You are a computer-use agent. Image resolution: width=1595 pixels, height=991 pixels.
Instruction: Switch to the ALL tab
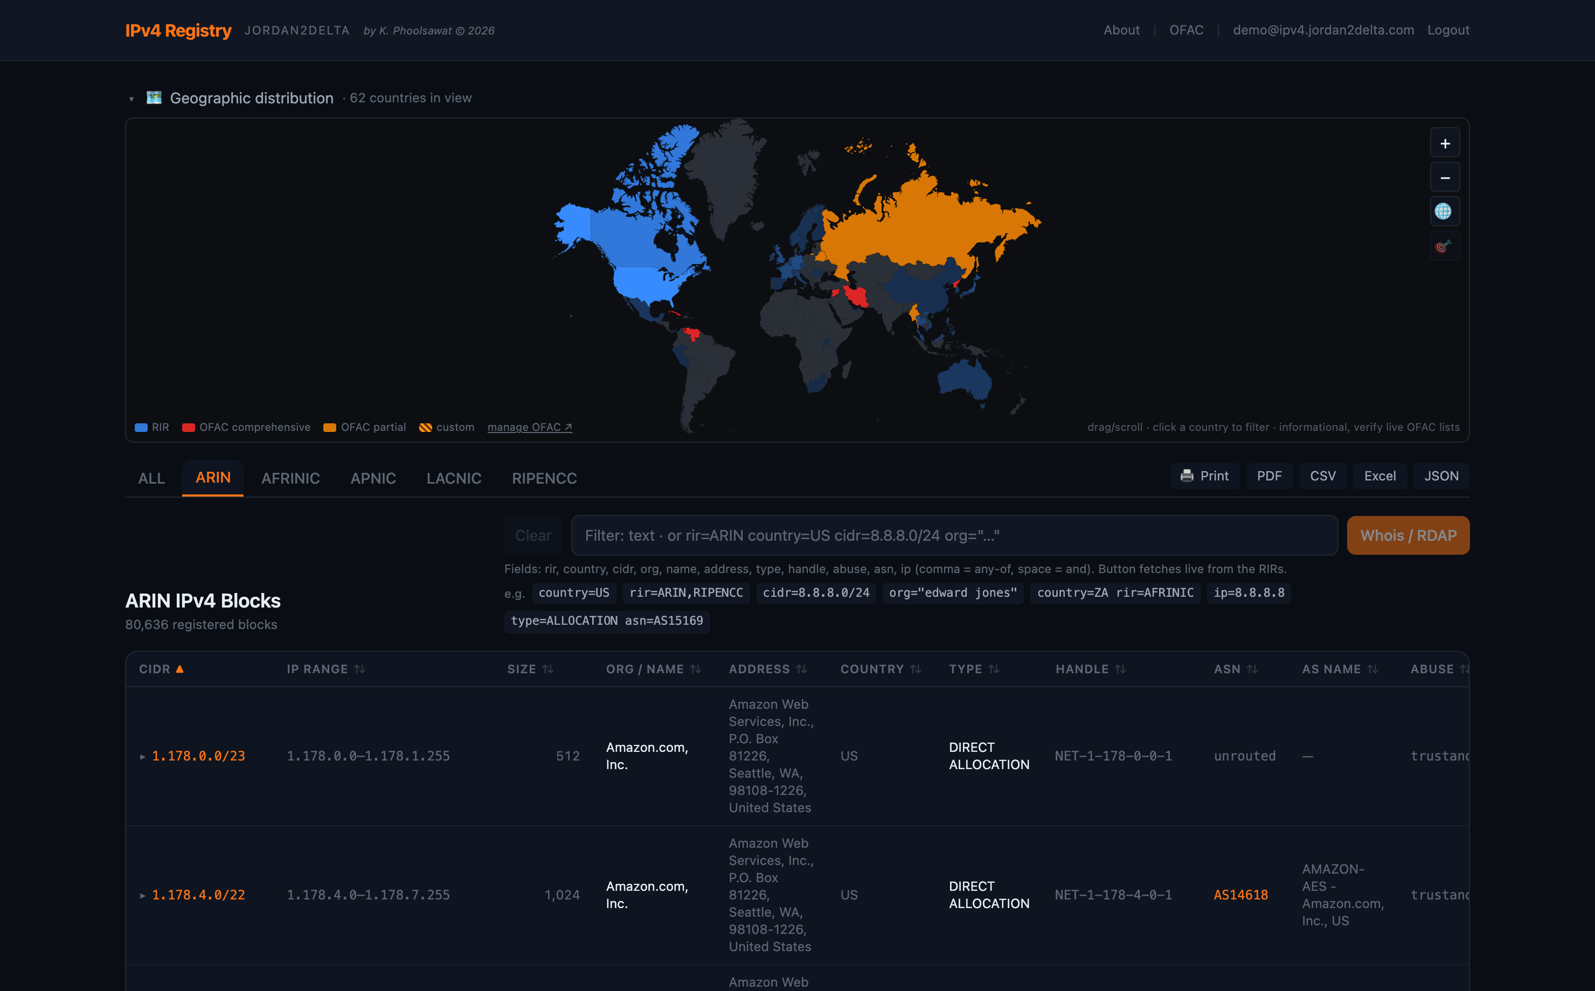151,478
